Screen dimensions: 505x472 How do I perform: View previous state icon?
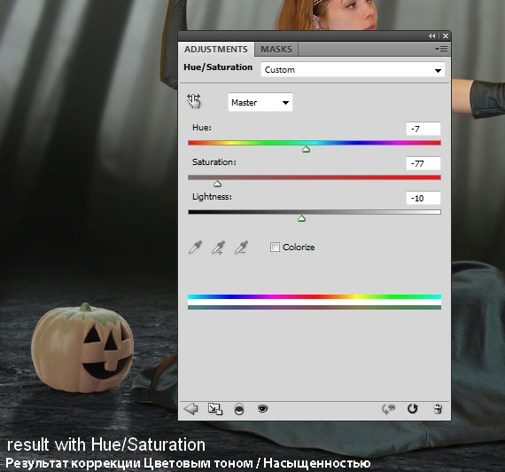(388, 409)
